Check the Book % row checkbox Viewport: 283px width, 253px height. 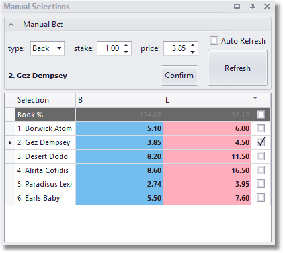(x=261, y=115)
